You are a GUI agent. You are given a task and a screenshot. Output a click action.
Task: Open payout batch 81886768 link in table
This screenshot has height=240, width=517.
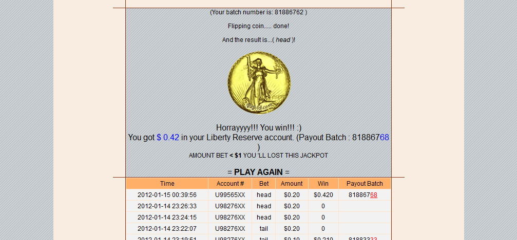pyautogui.click(x=362, y=195)
